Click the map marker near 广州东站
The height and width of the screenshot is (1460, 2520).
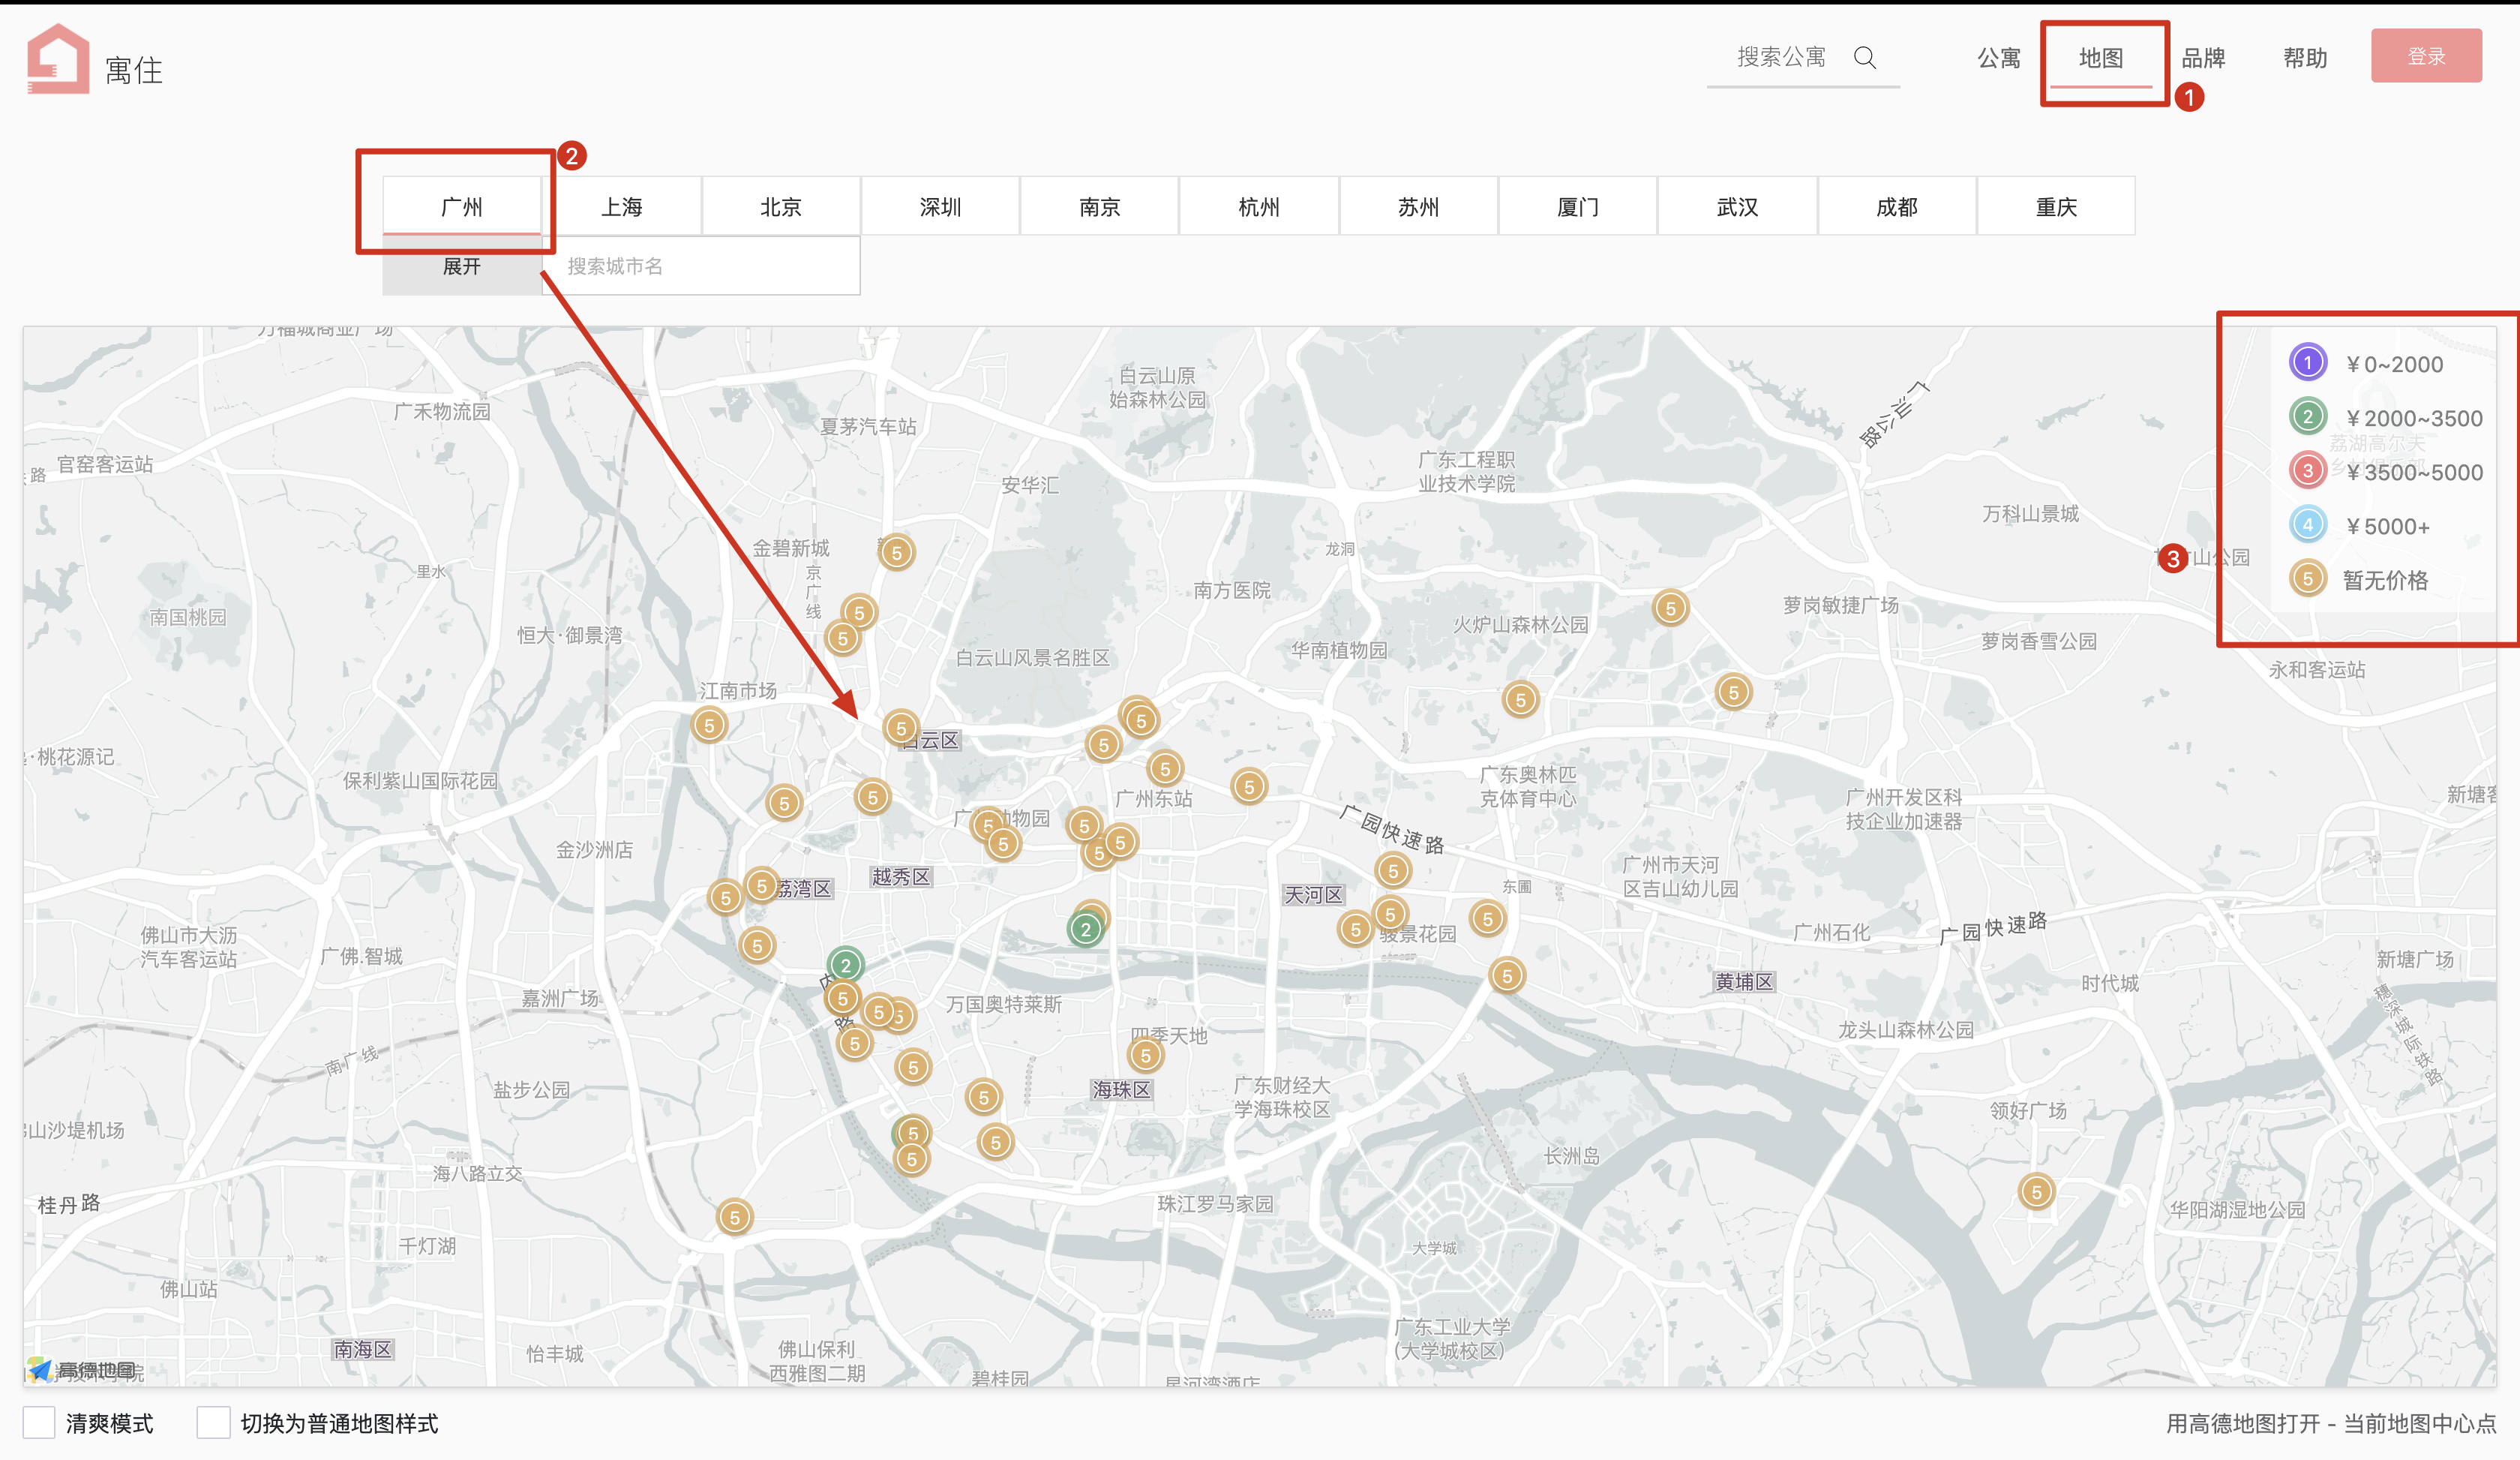[x=1165, y=769]
